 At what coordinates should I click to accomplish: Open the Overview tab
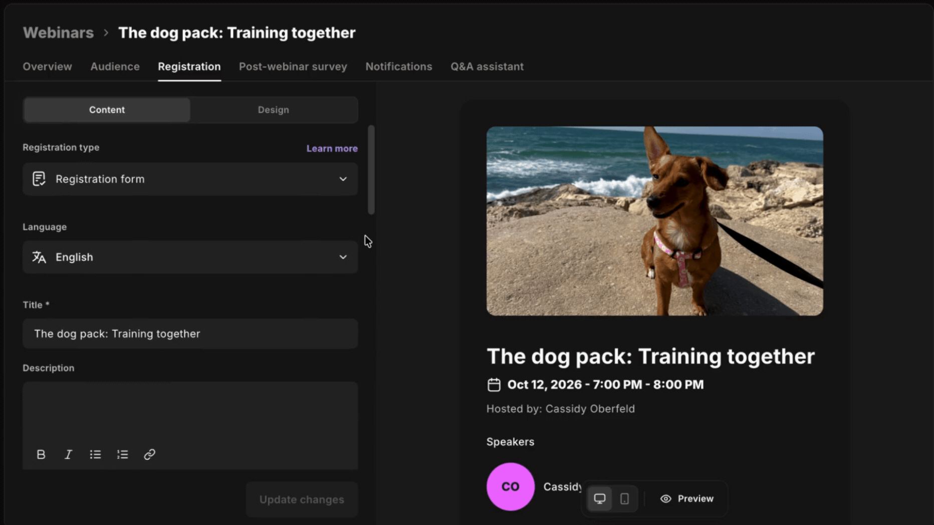pyautogui.click(x=47, y=67)
